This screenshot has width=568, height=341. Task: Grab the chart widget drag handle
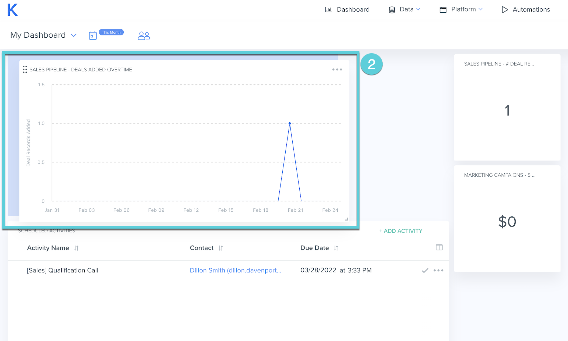[25, 69]
